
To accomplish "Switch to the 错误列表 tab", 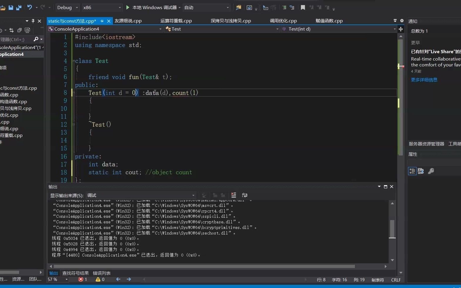I will [x=102, y=273].
